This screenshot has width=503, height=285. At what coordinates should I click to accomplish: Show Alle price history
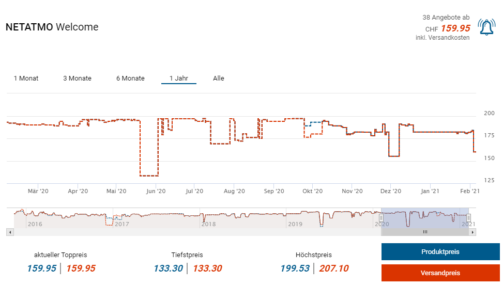219,78
